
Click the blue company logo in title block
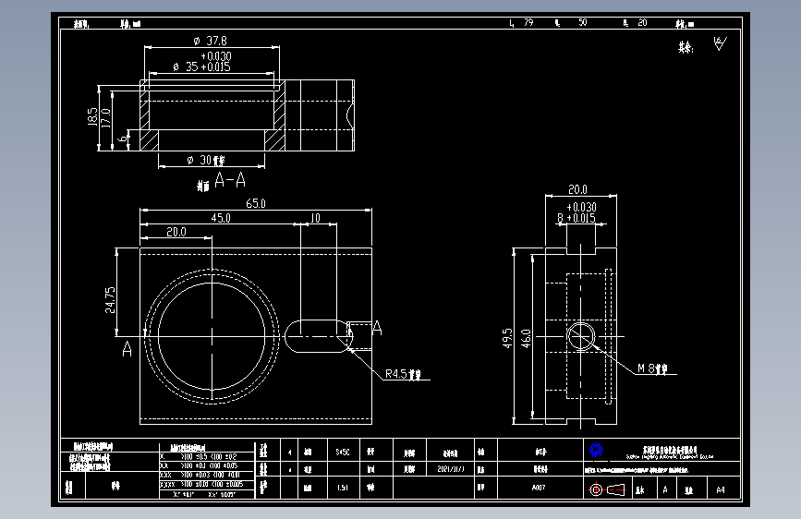coord(596,450)
